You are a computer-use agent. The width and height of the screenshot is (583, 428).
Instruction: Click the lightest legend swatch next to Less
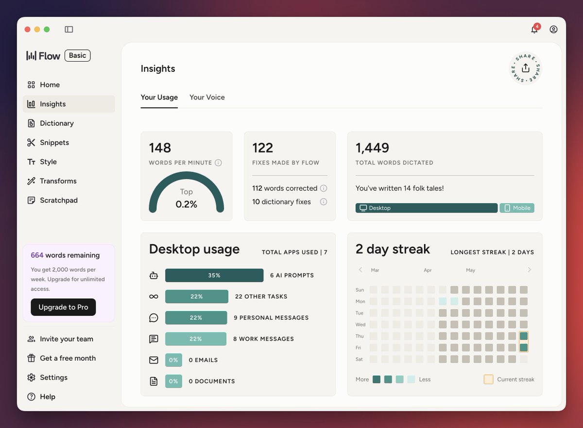411,379
